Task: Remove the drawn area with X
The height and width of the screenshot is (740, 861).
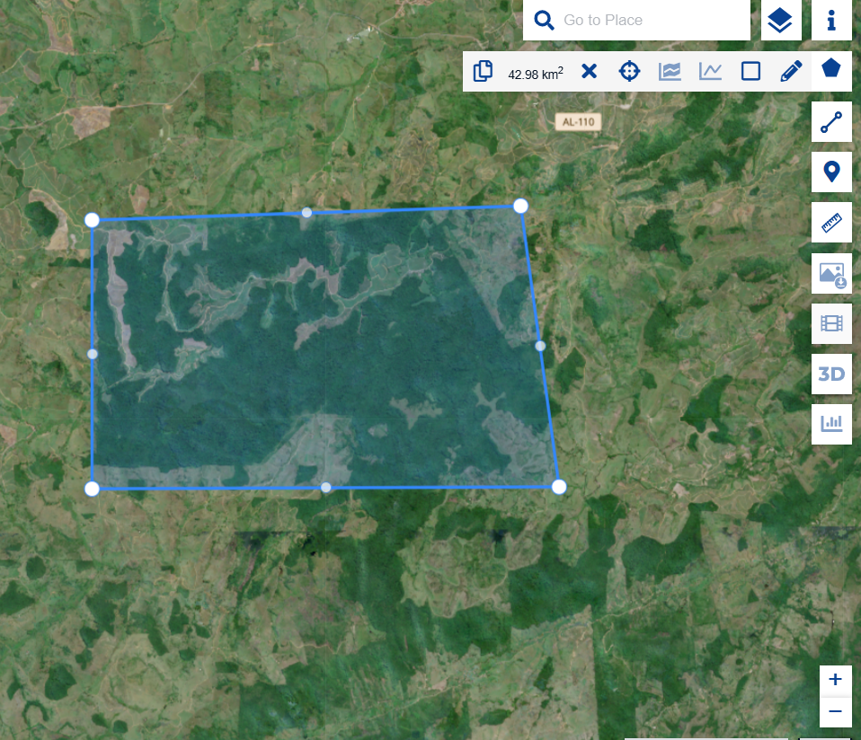Action: 589,71
